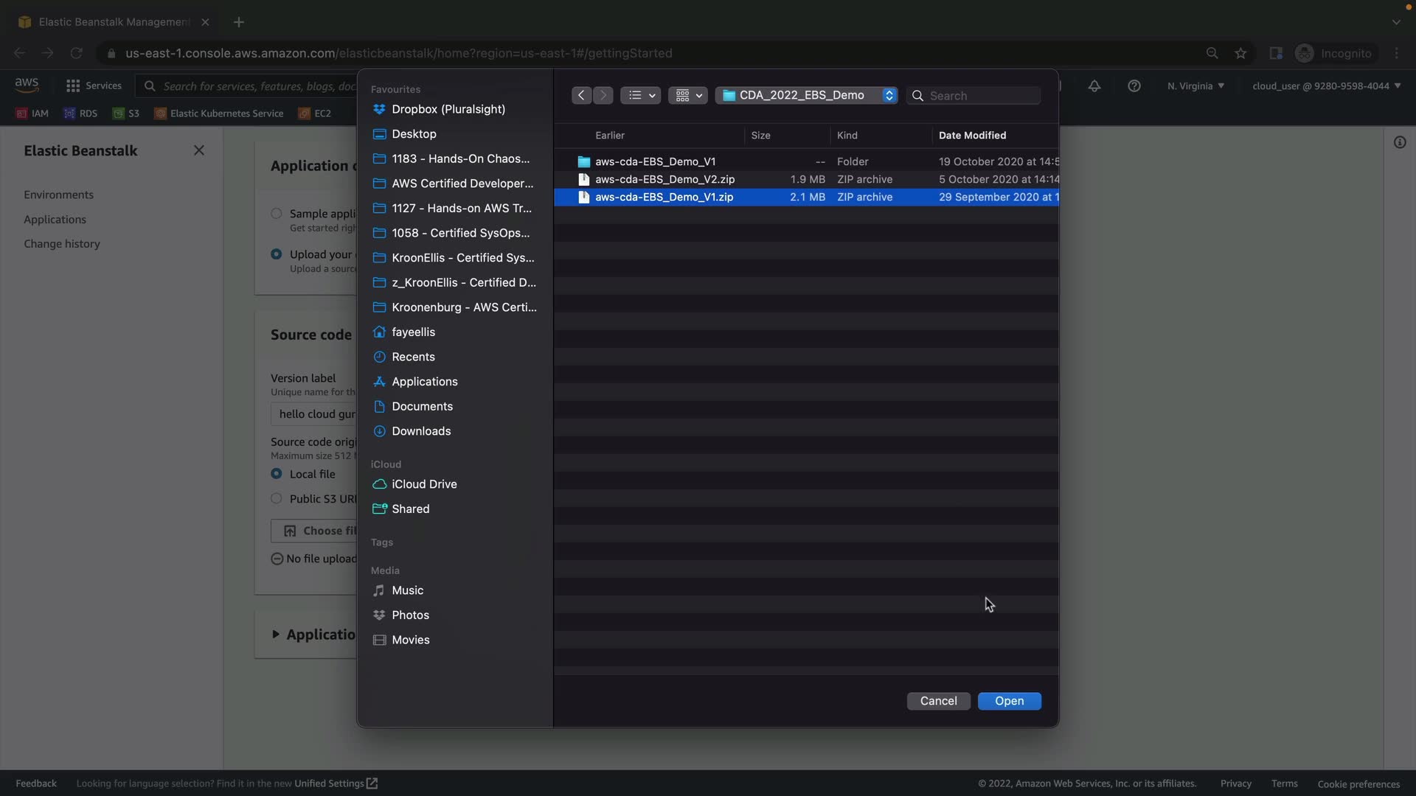Screen dimensions: 1416x796
Task: Select the Sample application radio button
Action: (277, 214)
